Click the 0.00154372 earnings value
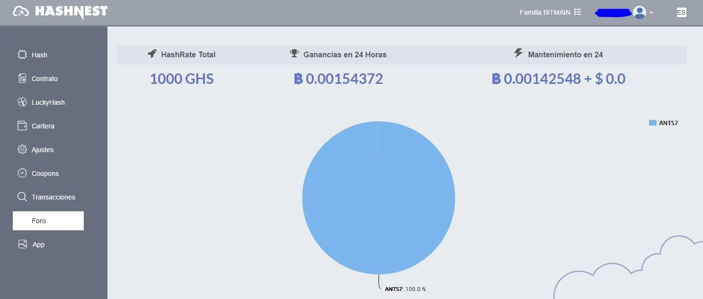The height and width of the screenshot is (299, 703). point(338,79)
